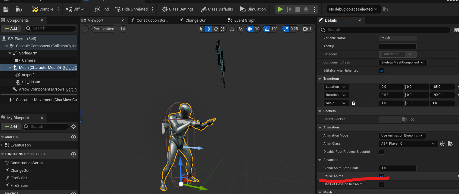The width and height of the screenshot is (459, 194).
Task: Toggle Hide Unrelated
Action: 131,9
